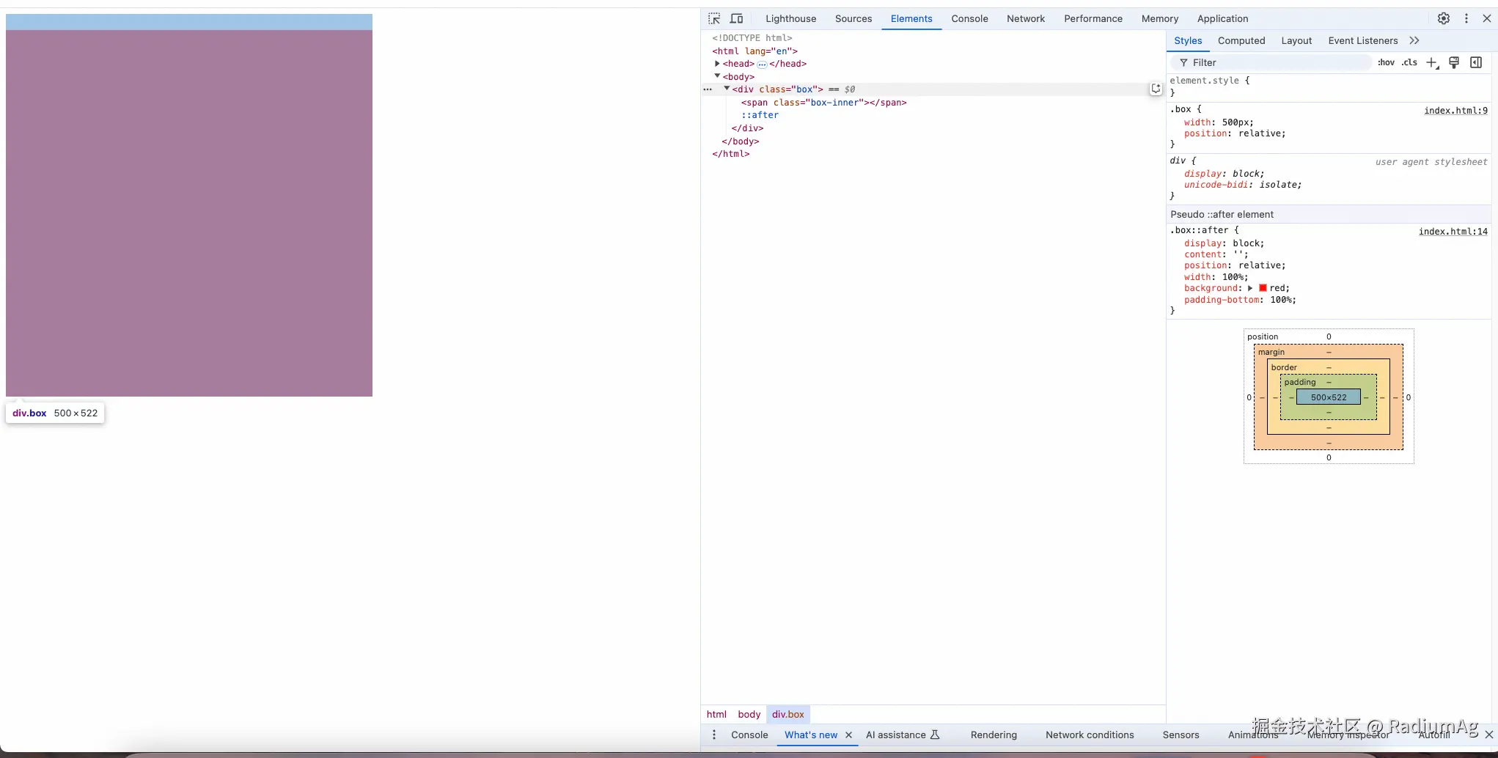
Task: Toggle the :hov element state panel
Action: pos(1386,62)
